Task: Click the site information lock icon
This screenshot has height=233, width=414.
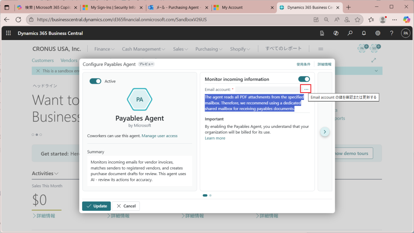Action: tap(31, 19)
